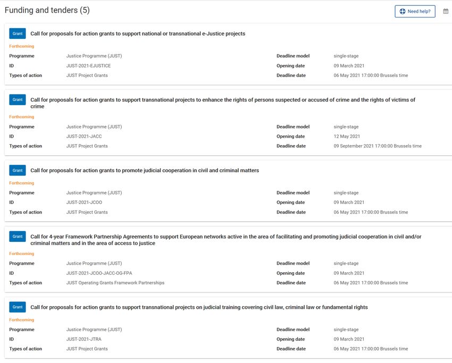
Task: Open judicial cooperation in civil and criminal matters call
Action: tap(145, 171)
